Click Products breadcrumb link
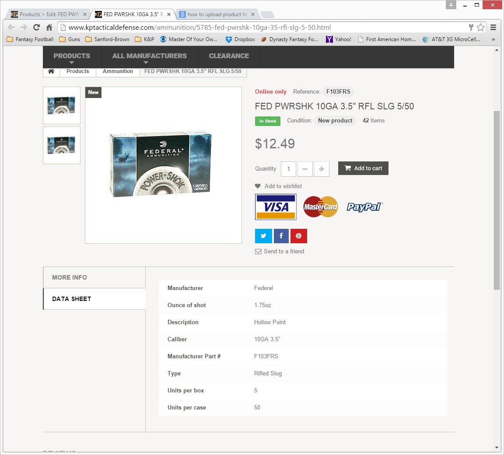This screenshot has width=504, height=455. 78,71
